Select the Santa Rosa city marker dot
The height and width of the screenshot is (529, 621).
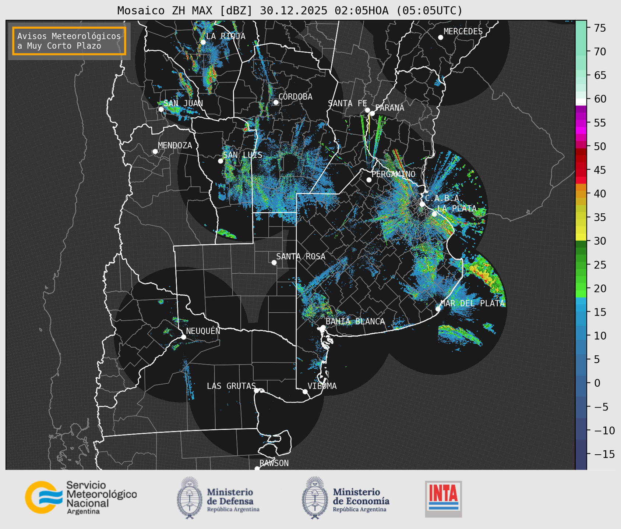[x=274, y=263]
